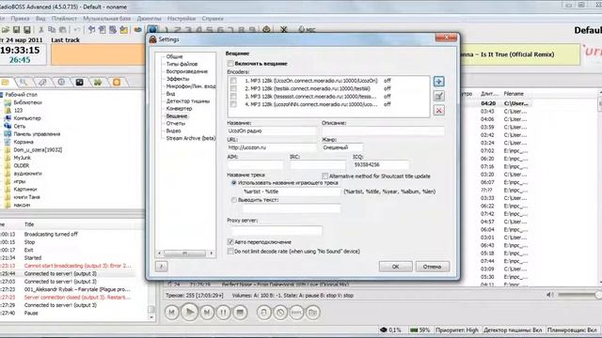Click the speaker volume icon

tap(549, 295)
